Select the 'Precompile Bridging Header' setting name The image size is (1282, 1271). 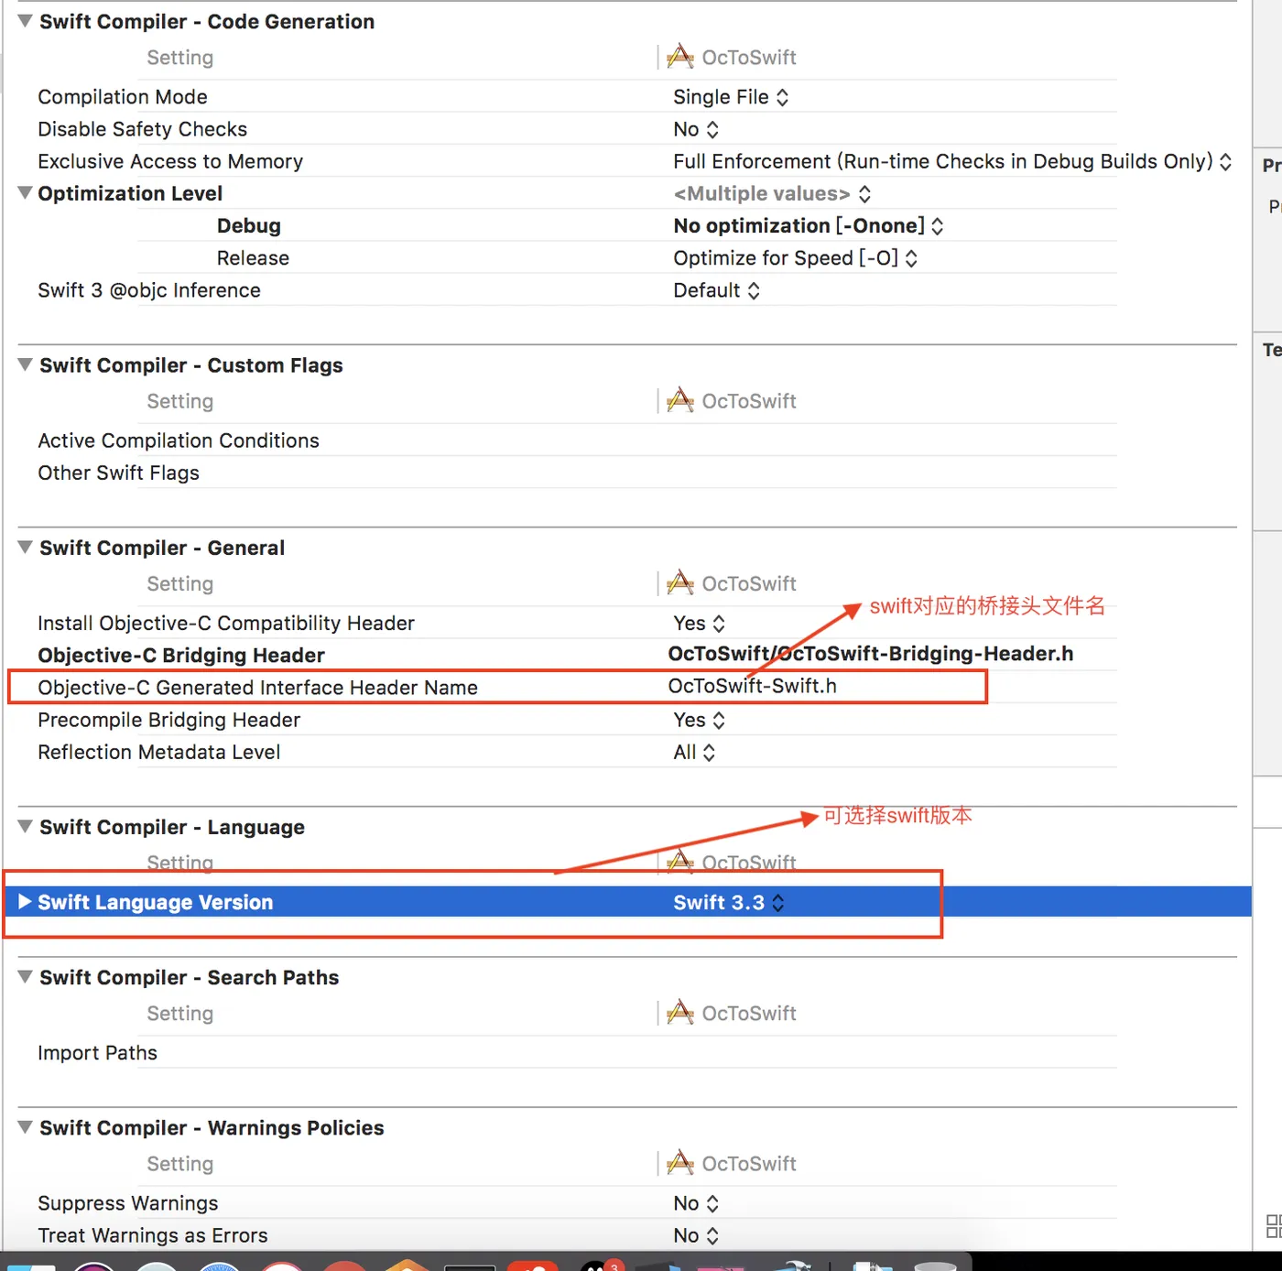[168, 720]
